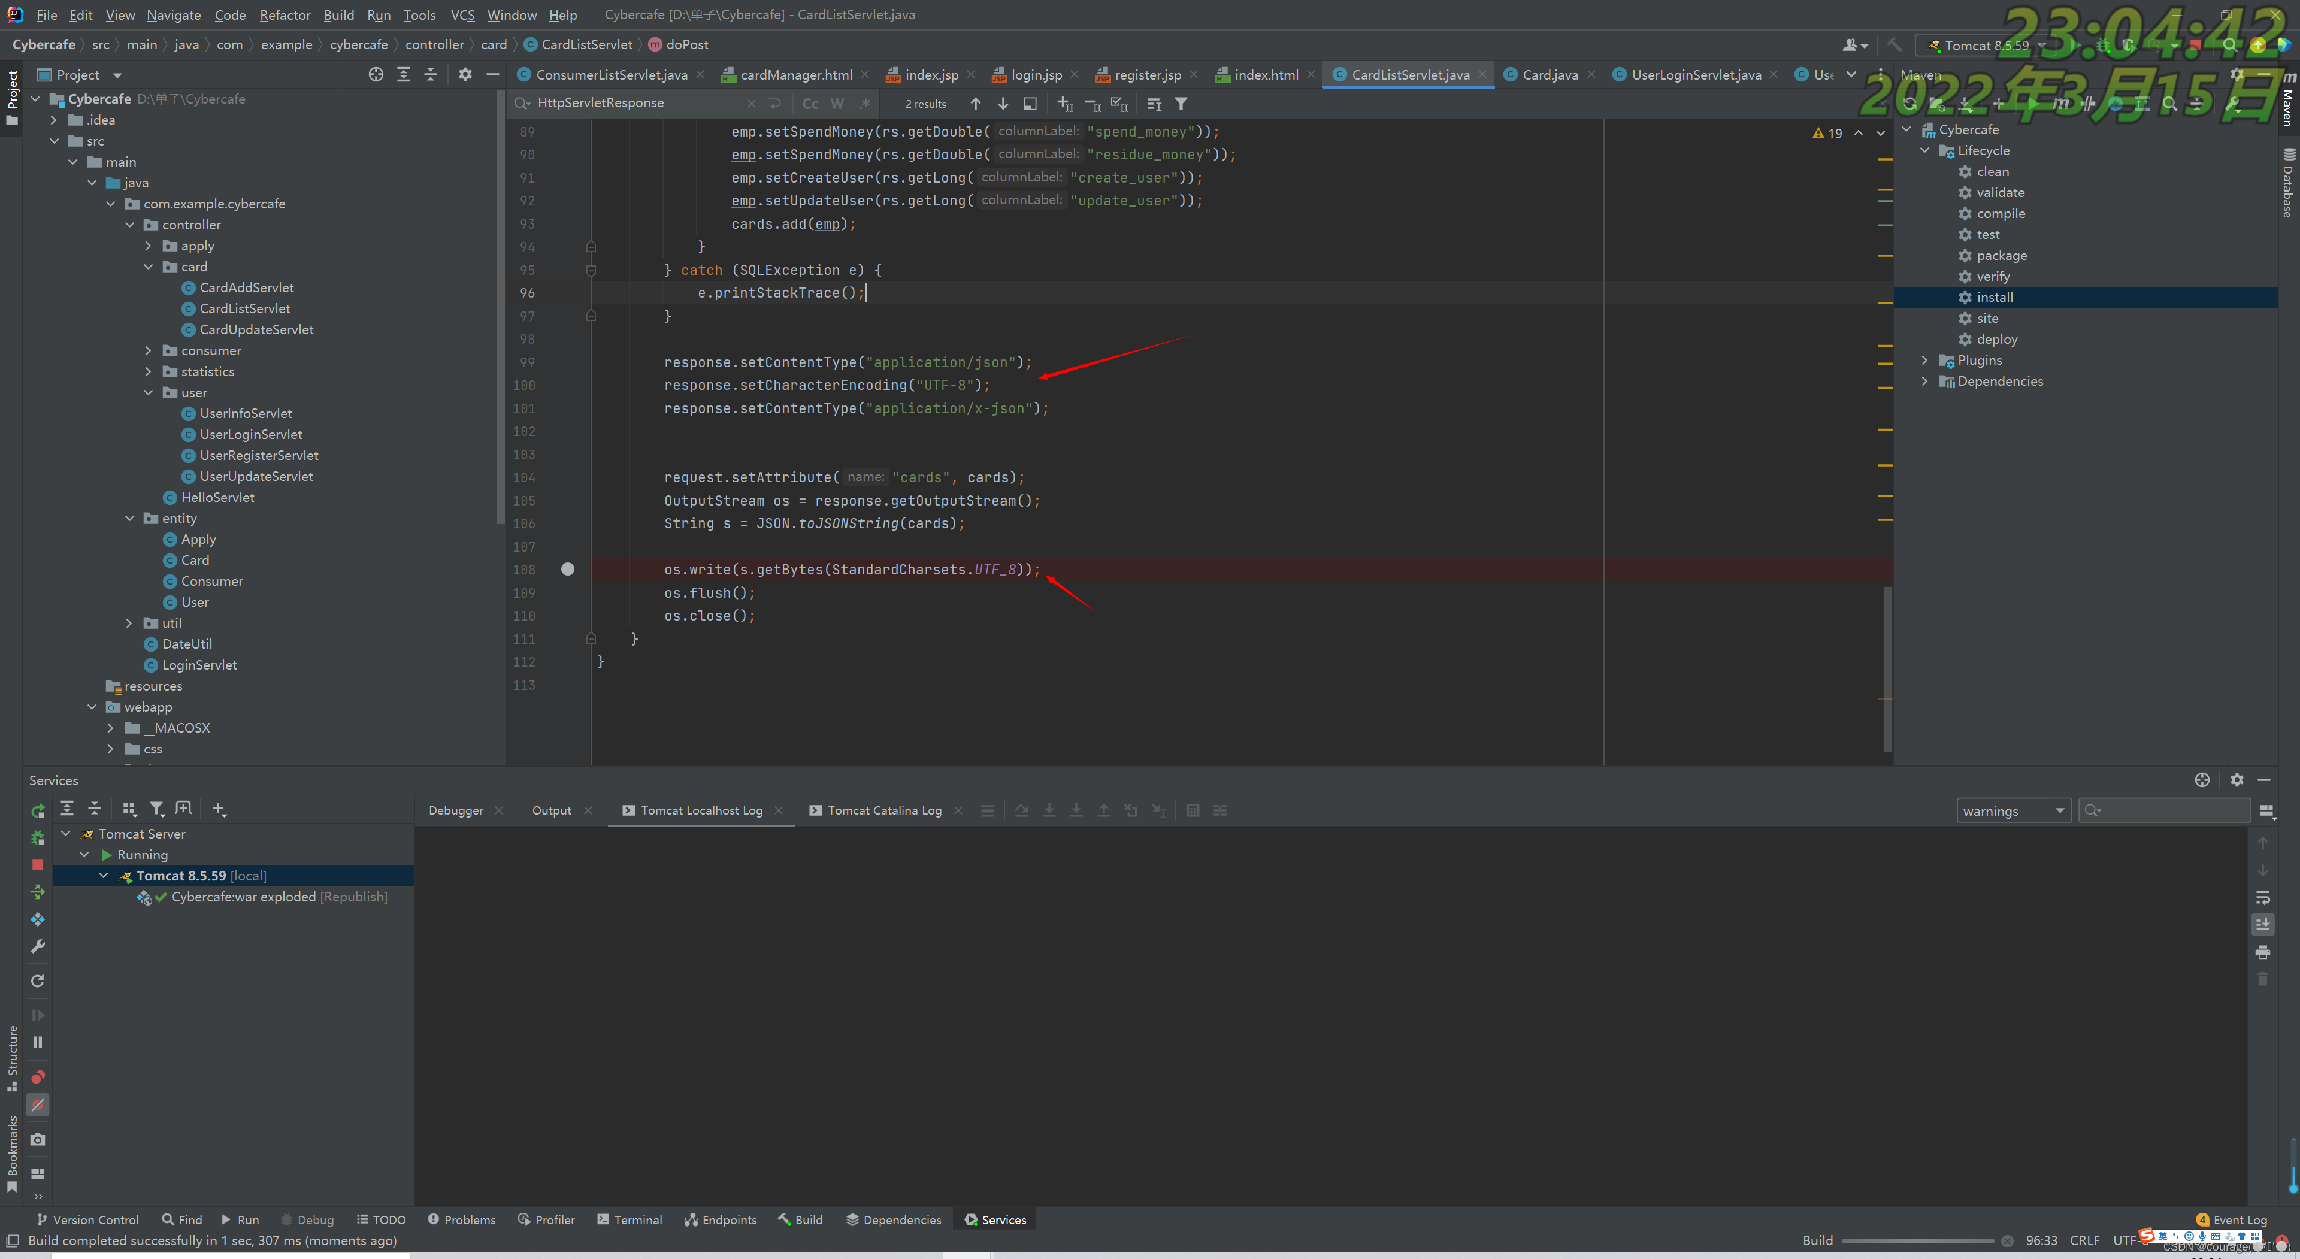Image resolution: width=2300 pixels, height=1259 pixels.
Task: Open Version Control tool window
Action: (87, 1219)
